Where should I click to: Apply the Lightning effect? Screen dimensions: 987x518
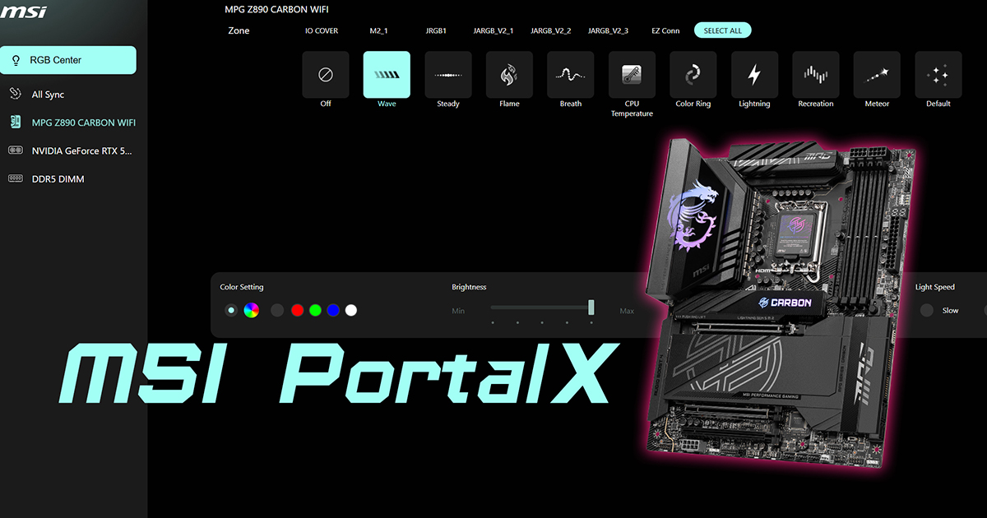pos(754,74)
